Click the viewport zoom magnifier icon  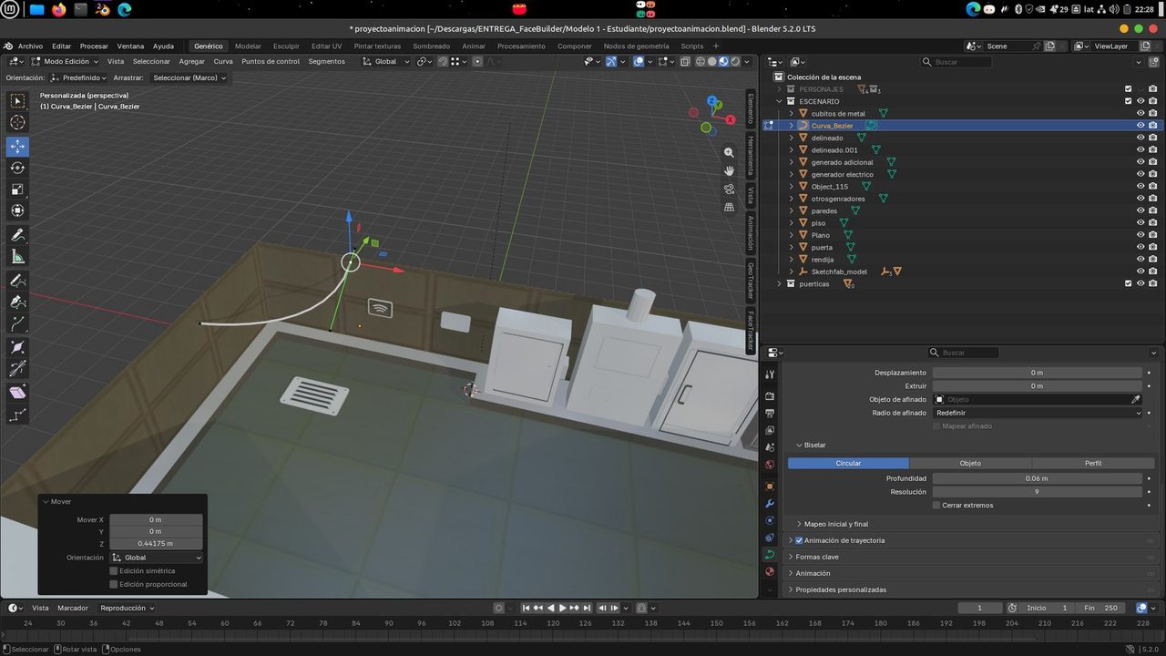coord(729,153)
